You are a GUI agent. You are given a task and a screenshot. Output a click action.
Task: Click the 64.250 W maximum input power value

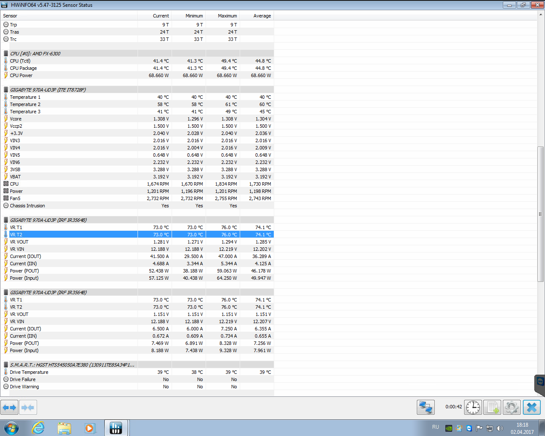point(227,278)
